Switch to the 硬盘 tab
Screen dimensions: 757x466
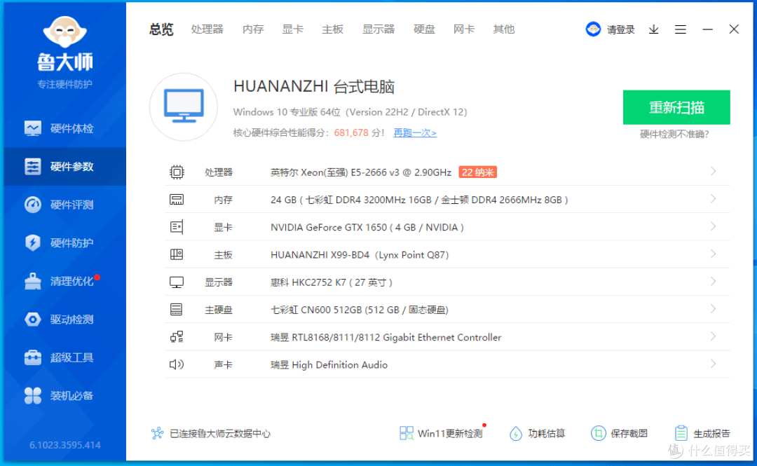[424, 29]
